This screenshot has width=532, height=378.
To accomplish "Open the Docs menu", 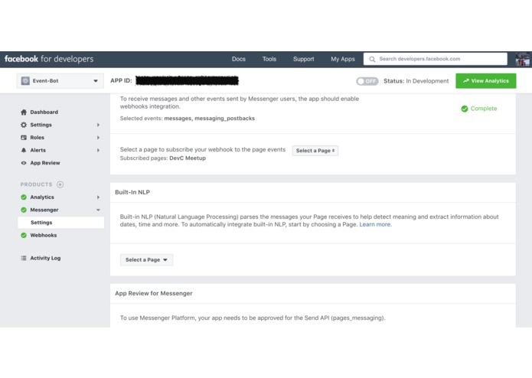I will click(x=239, y=59).
